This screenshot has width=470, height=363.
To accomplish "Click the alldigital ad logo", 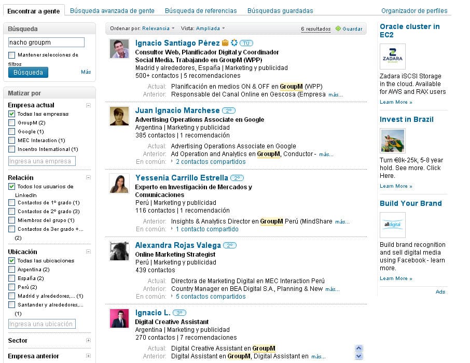I will [x=392, y=225].
